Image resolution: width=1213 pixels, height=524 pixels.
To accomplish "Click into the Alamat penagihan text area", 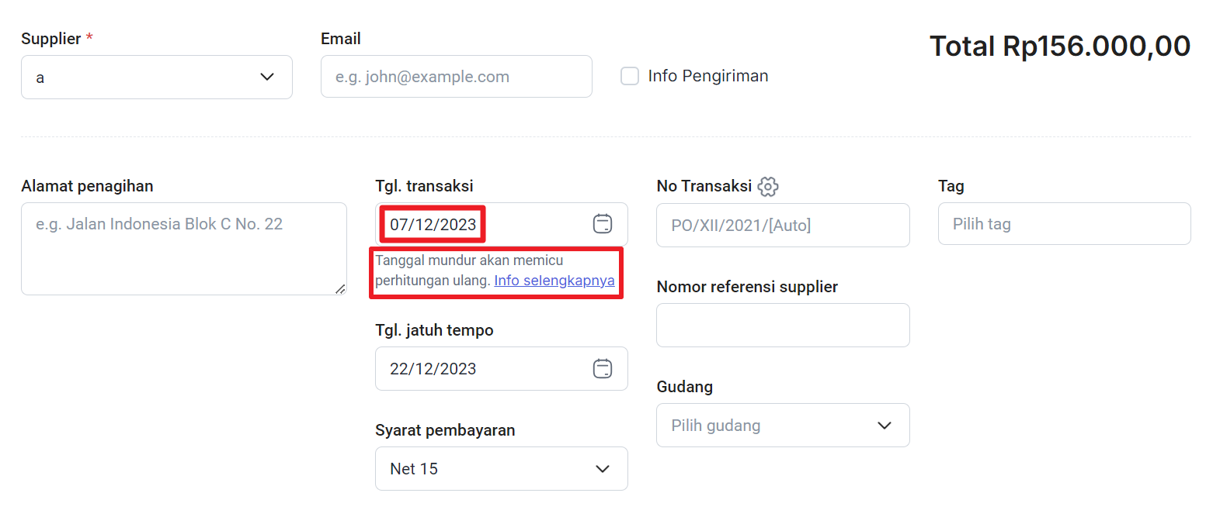I will pyautogui.click(x=184, y=249).
